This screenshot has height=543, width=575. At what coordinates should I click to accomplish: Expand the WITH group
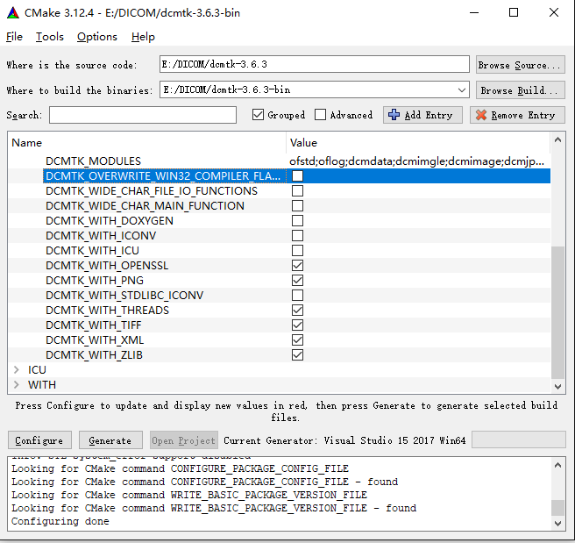coord(16,384)
